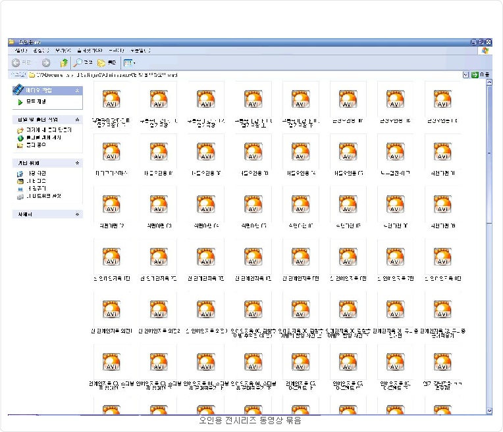Collapse the media tasks sidebar panel
The width and height of the screenshot is (503, 432).
point(77,90)
